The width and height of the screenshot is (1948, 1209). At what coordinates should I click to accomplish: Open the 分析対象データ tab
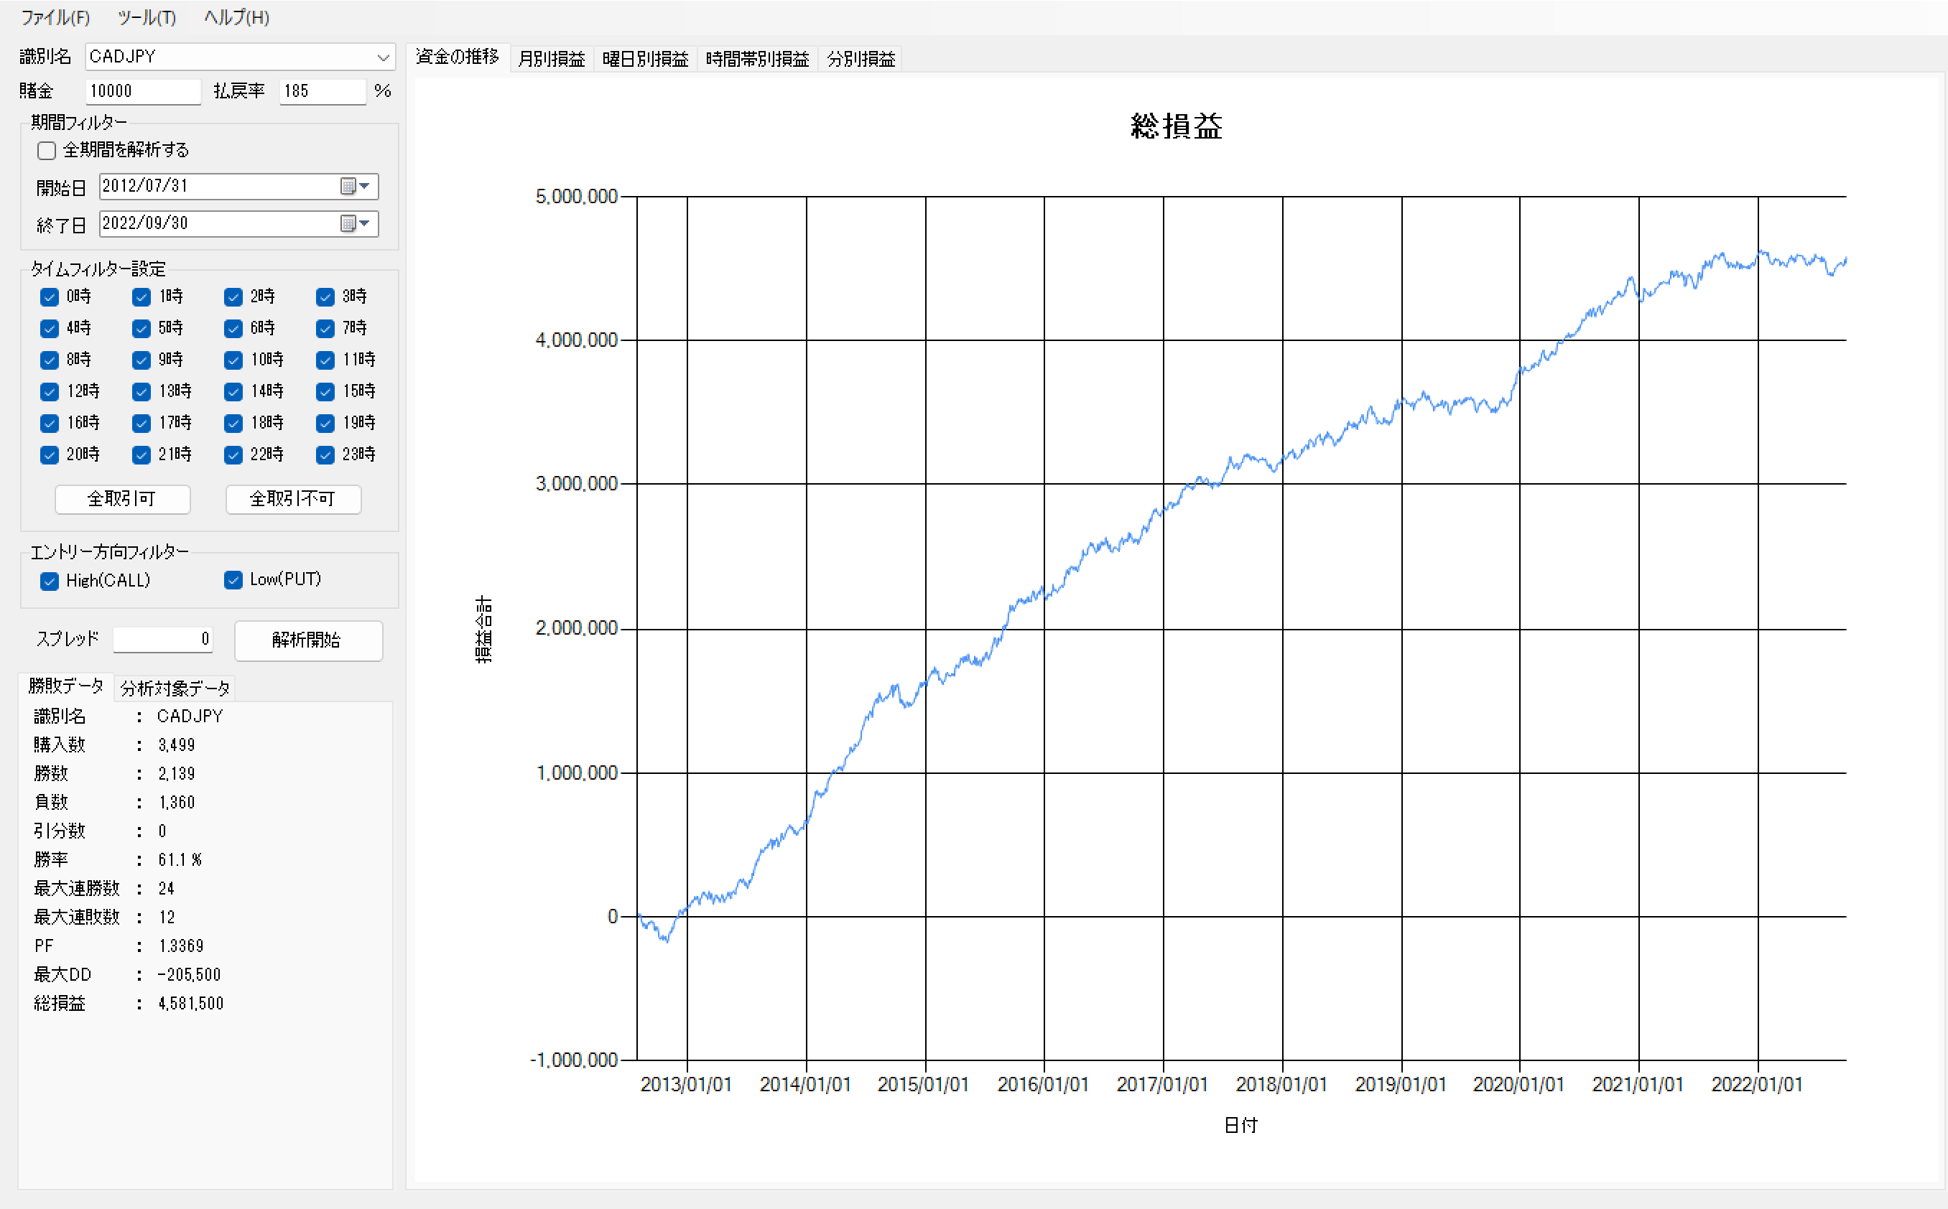pyautogui.click(x=175, y=688)
